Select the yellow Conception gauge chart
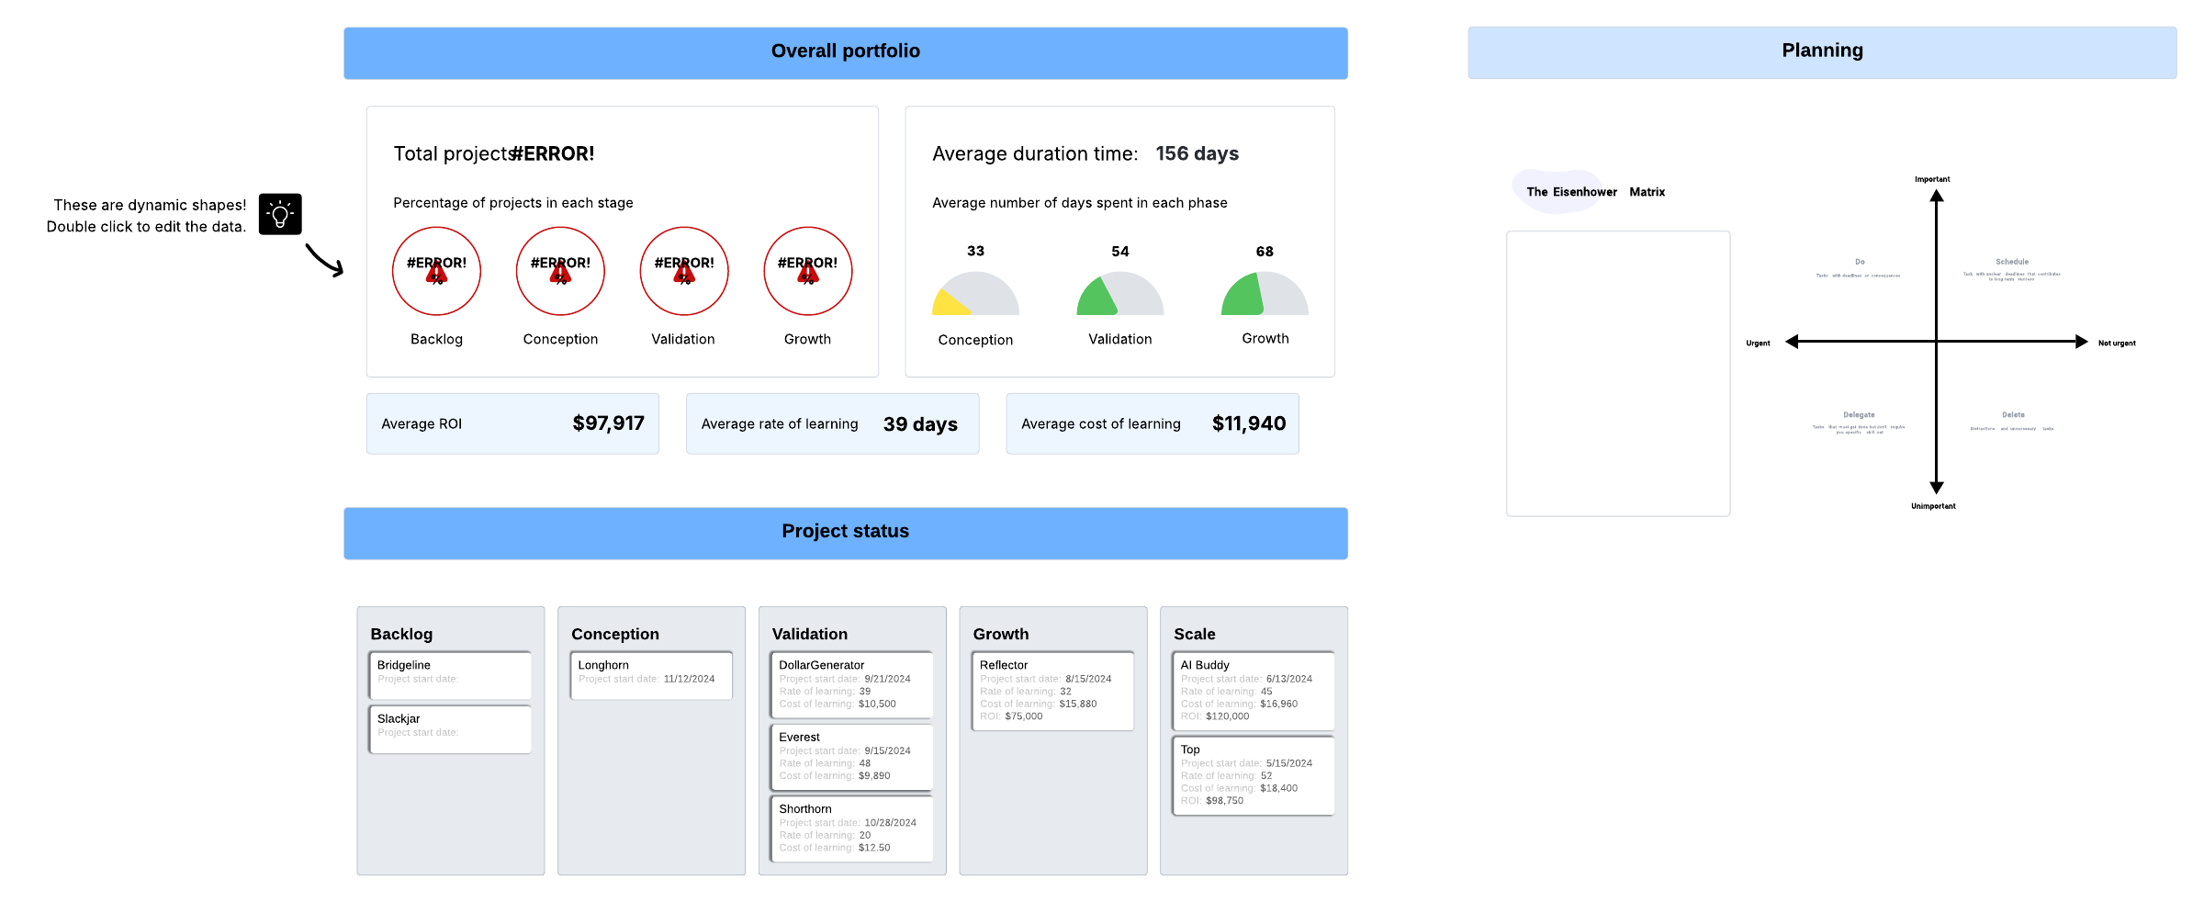2204x902 pixels. click(975, 294)
